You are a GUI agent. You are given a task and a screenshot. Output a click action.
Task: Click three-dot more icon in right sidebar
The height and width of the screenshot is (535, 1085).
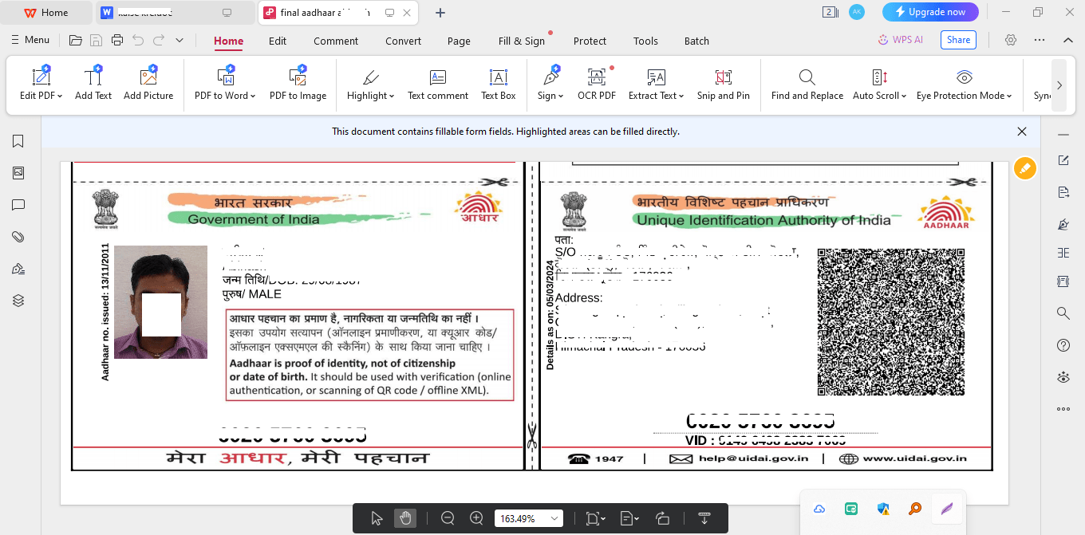(1063, 409)
